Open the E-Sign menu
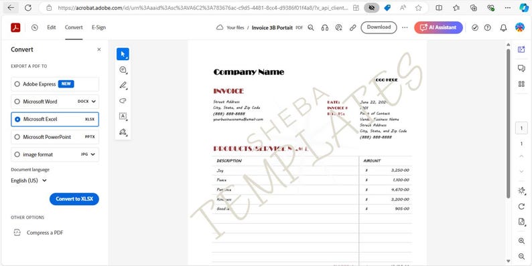Image resolution: width=532 pixels, height=266 pixels. [98, 27]
